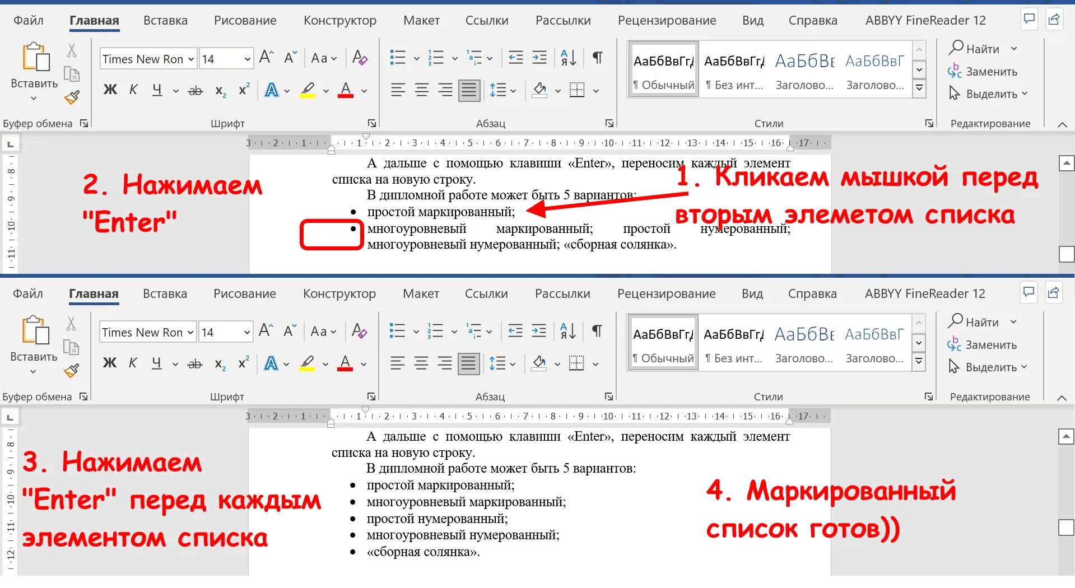Sort paragraphs А-Я in upper ribbon
Viewport: 1075px width, 588px height.
[x=569, y=57]
